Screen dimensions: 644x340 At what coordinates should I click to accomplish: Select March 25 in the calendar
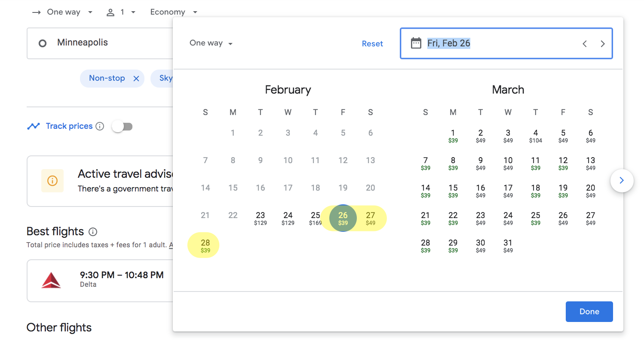[536, 218]
